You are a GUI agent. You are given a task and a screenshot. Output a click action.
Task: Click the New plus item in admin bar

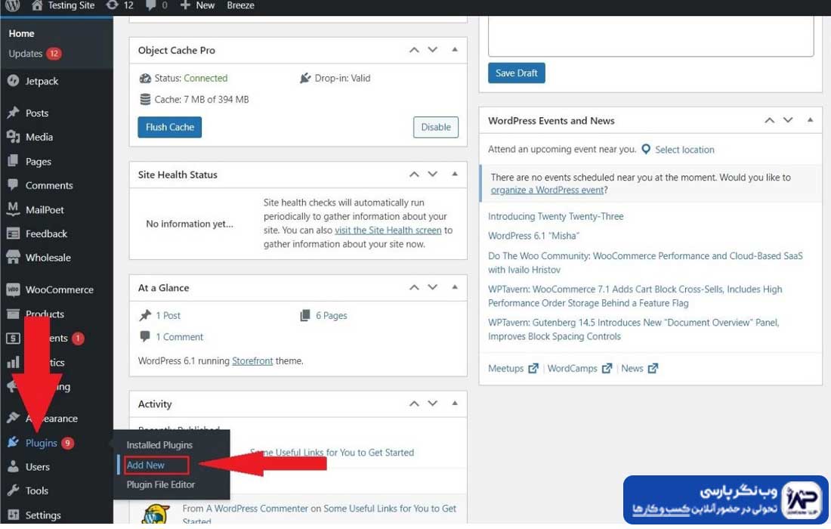coord(197,5)
